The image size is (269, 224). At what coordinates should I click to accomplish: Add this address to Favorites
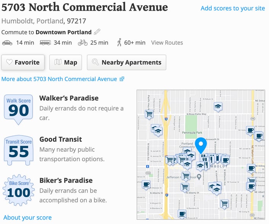pyautogui.click(x=23, y=62)
